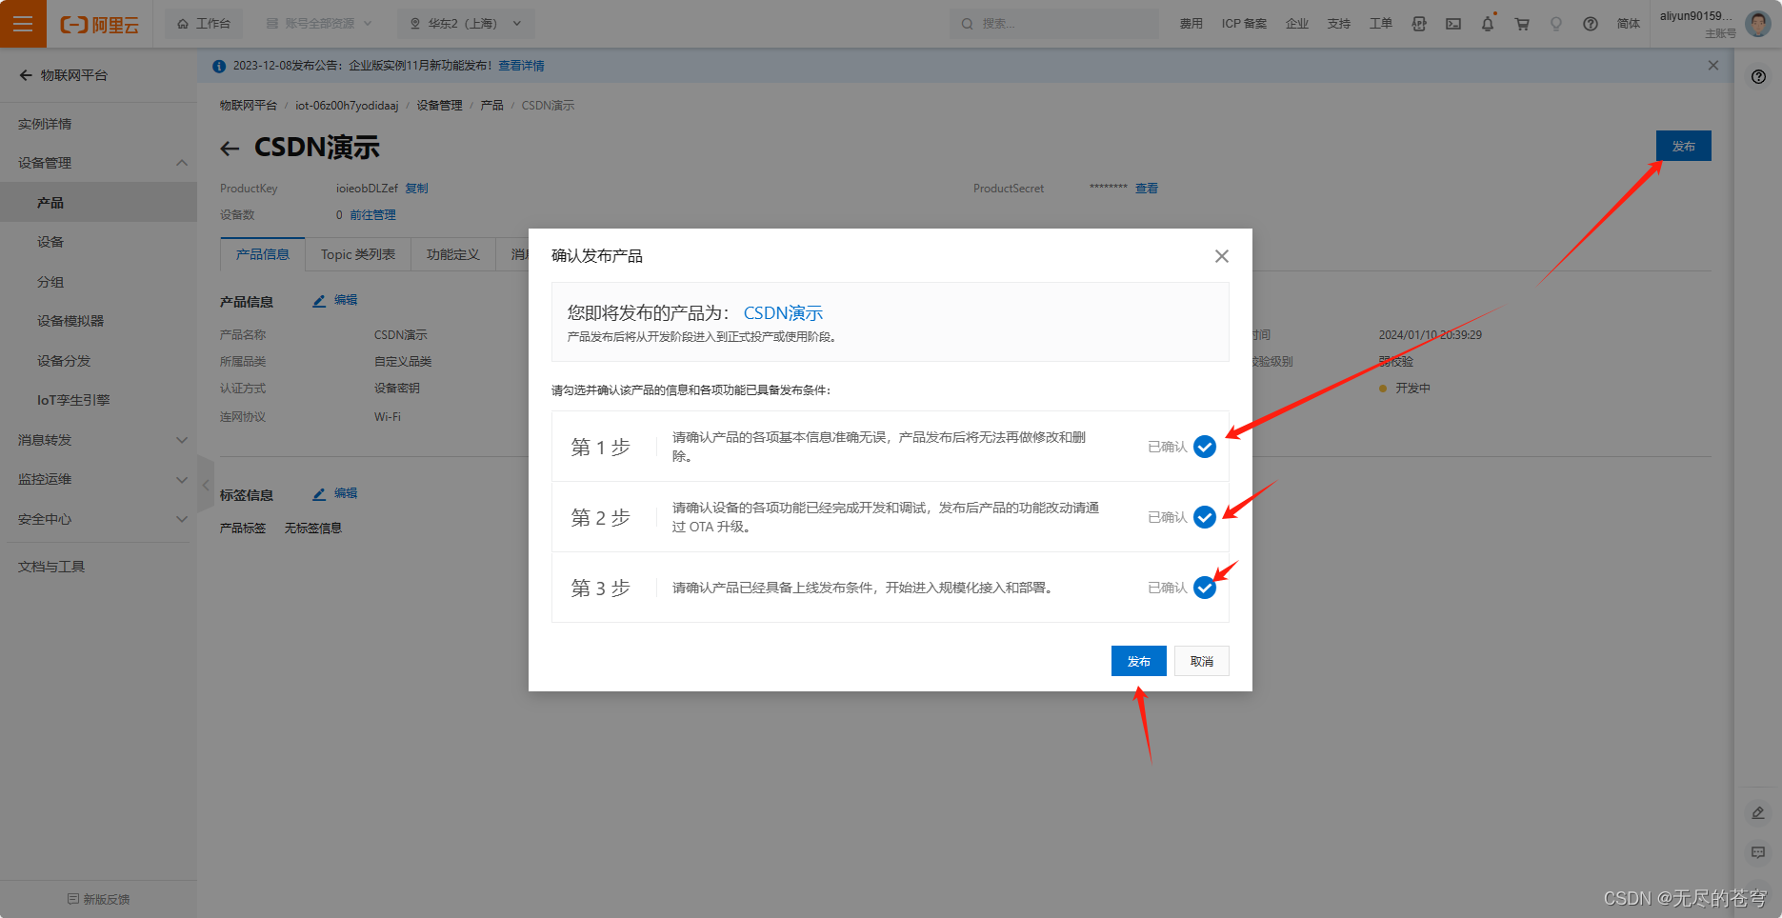1782x918 pixels.
Task: Click the iot-06z00h7yodidaaj breadcrumb
Action: [x=347, y=106]
